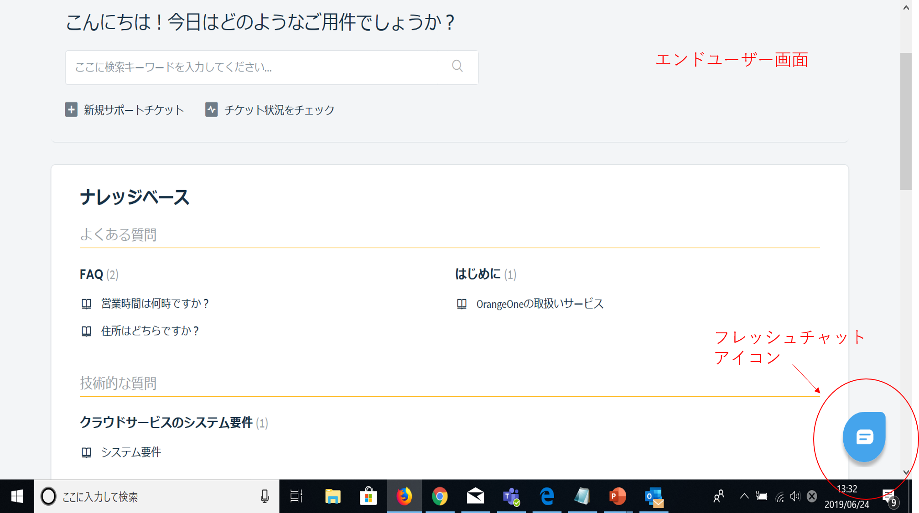Click the ticket status check icon

pyautogui.click(x=212, y=110)
